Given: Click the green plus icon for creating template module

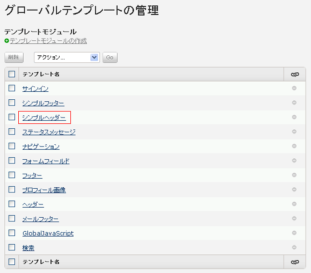Looking at the screenshot, I should click(7, 41).
